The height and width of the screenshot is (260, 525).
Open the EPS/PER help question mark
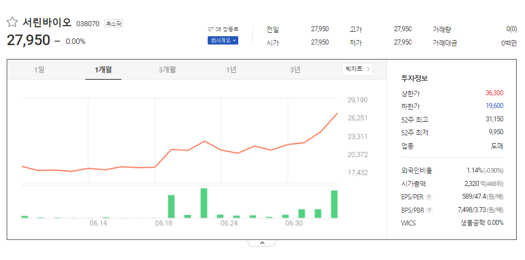point(429,197)
